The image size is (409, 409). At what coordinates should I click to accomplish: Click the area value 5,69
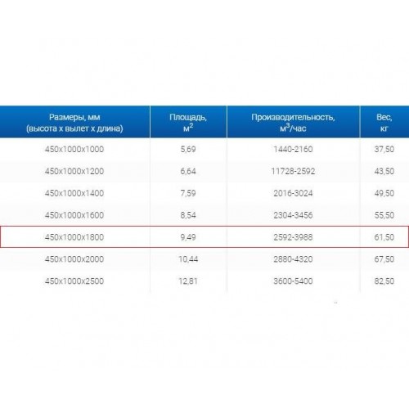[188, 149]
